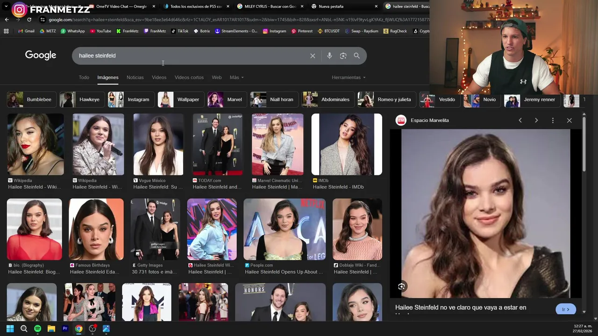The image size is (598, 336).
Task: Filter images by Jeremy renner chip
Action: pyautogui.click(x=532, y=100)
